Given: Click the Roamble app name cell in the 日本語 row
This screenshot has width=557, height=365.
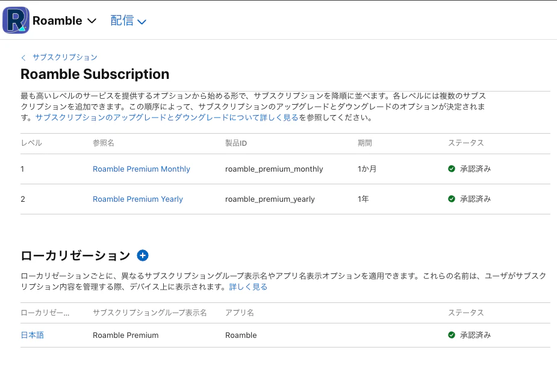Looking at the screenshot, I should tap(241, 335).
